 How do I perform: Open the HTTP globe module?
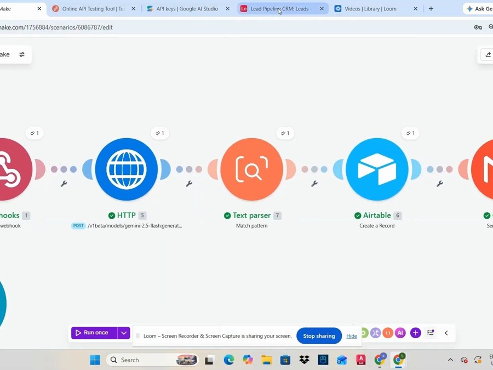[x=127, y=169]
